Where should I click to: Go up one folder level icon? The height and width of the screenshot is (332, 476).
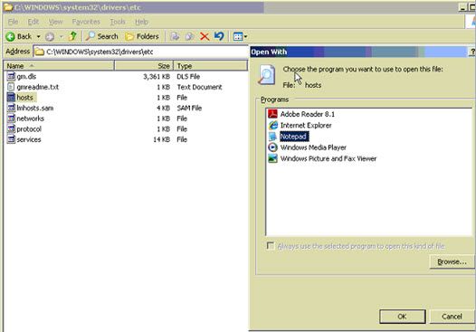(x=72, y=36)
